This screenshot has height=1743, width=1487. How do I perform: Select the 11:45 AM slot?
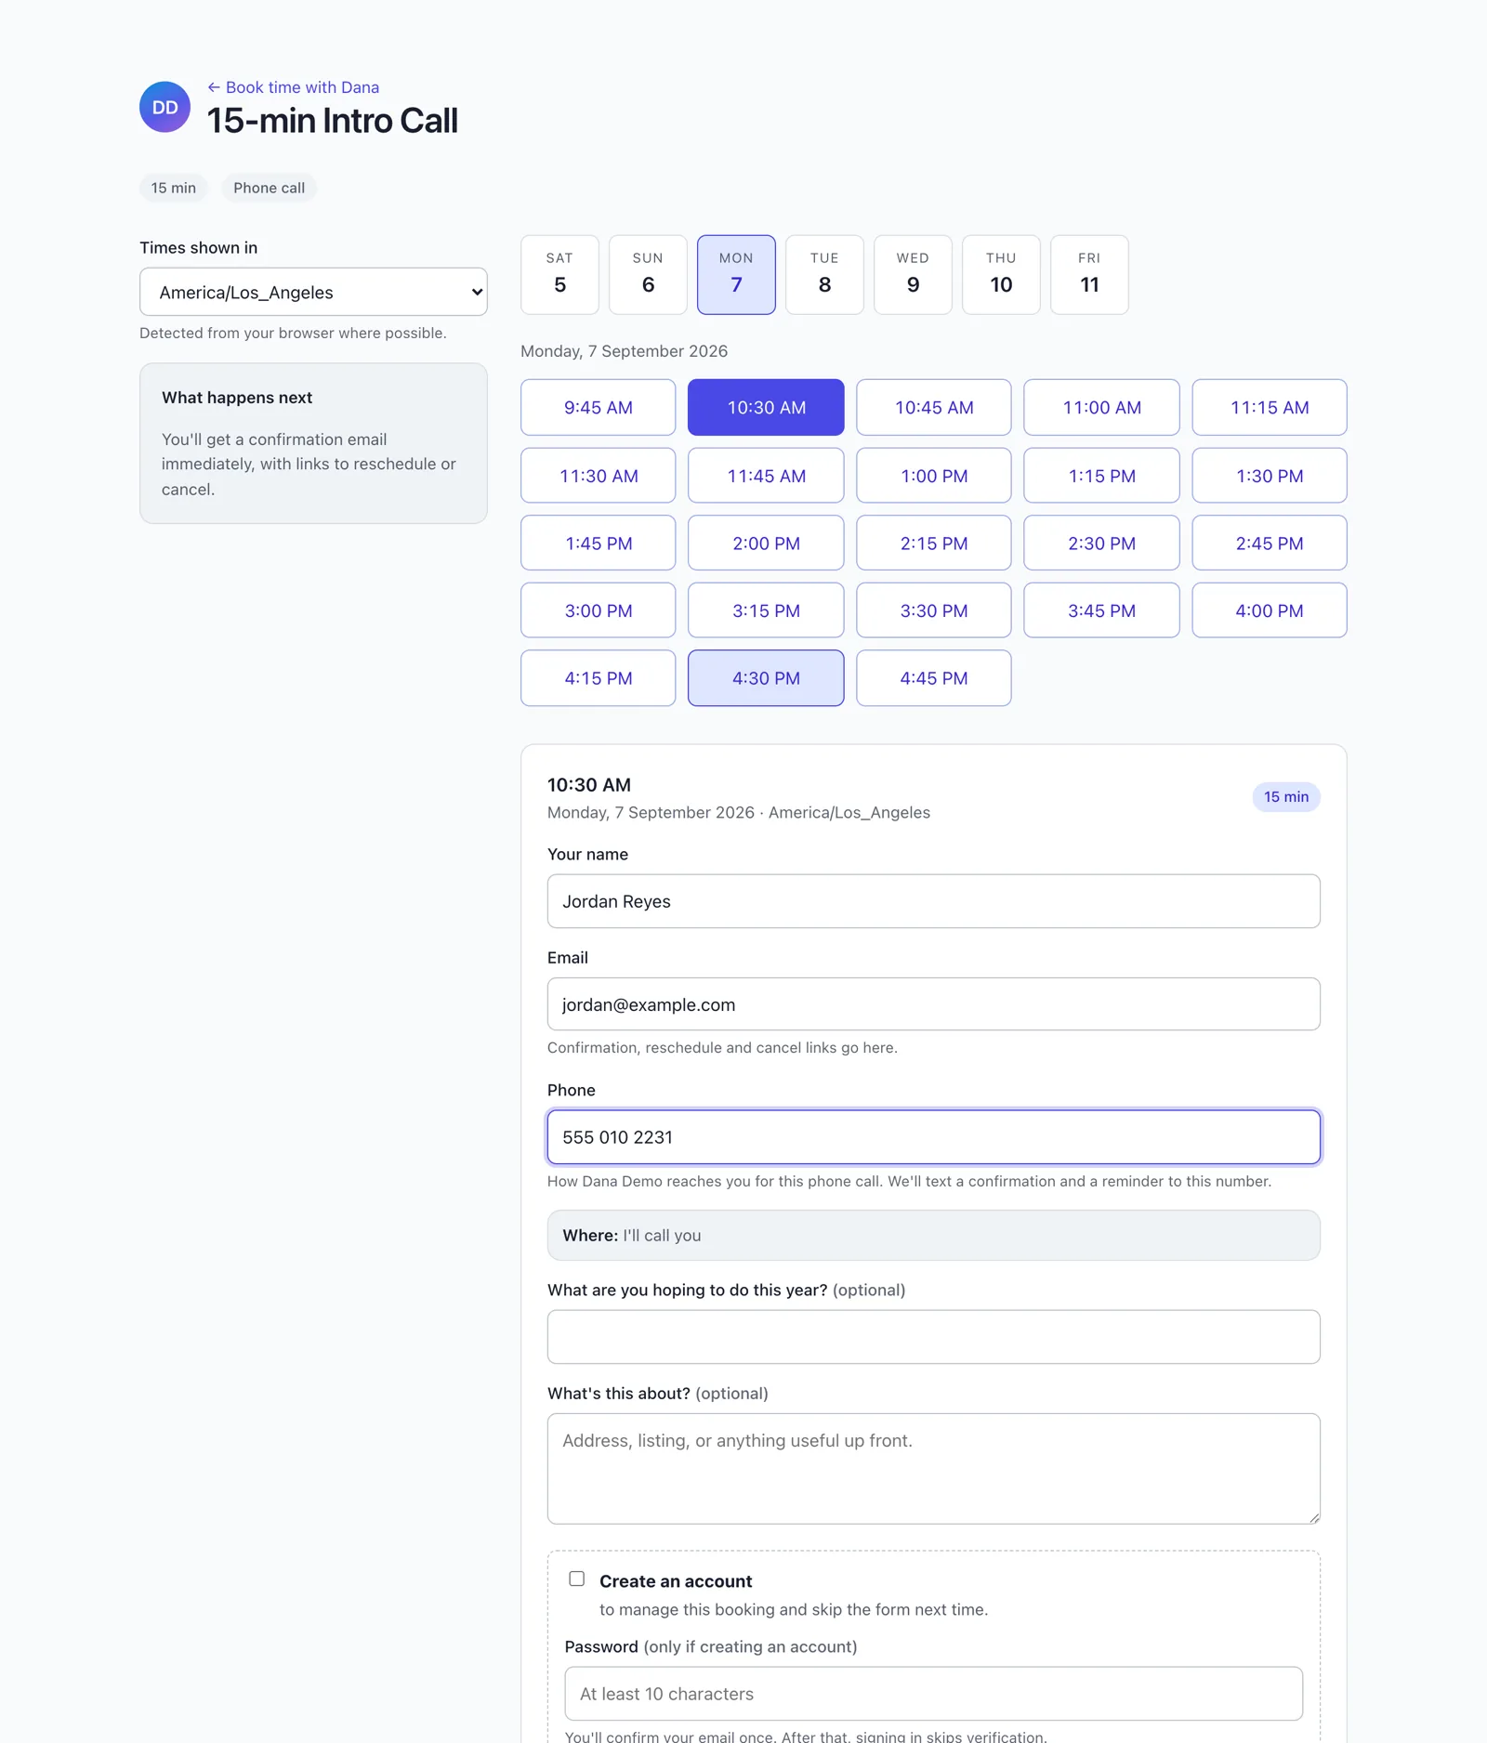pyautogui.click(x=766, y=476)
